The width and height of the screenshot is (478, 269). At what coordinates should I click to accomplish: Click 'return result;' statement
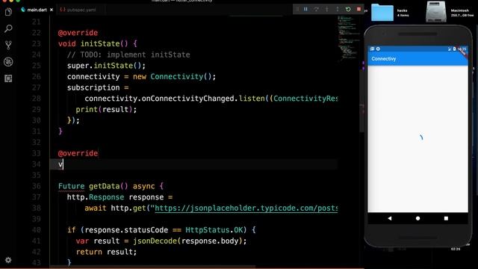[106, 252]
